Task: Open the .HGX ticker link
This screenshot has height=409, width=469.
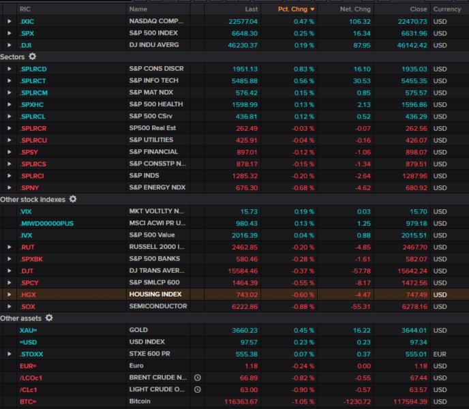Action: (x=28, y=294)
